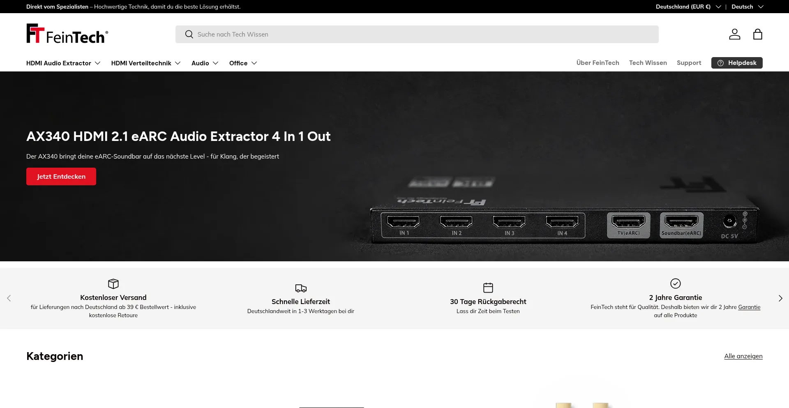Follow the Garantie link

[x=749, y=307]
